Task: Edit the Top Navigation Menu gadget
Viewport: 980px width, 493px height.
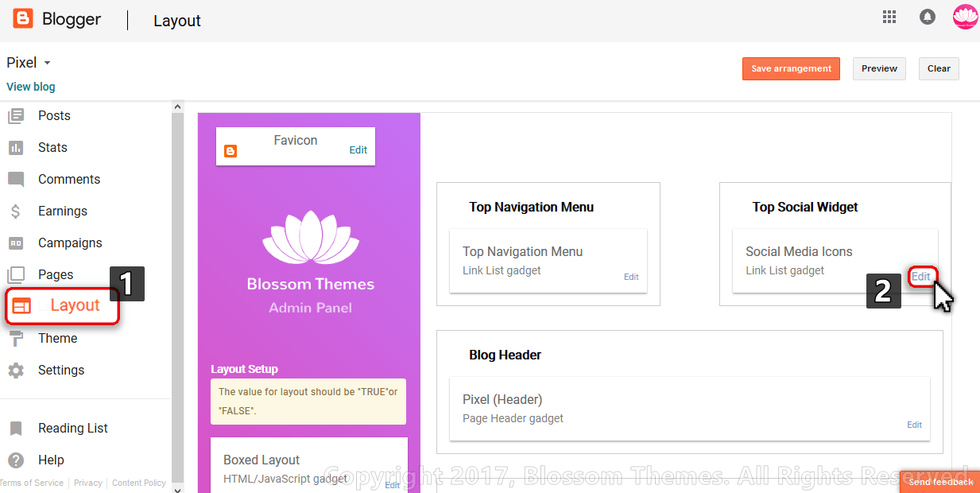Action: (x=631, y=278)
